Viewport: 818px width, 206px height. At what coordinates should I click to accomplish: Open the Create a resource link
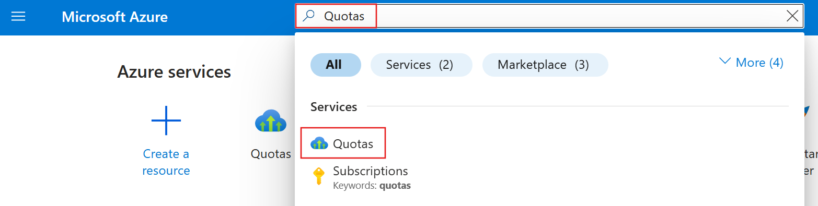166,162
